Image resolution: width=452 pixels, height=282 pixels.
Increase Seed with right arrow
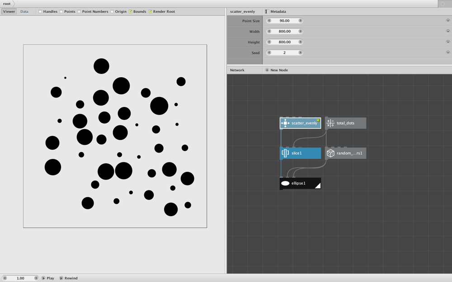point(301,53)
